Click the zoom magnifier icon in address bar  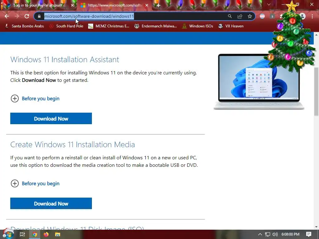pos(230,16)
